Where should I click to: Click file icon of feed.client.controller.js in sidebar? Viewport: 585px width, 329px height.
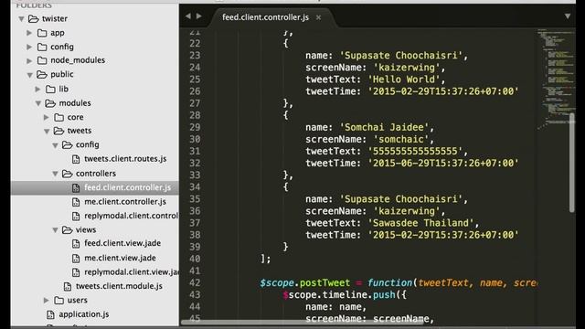click(x=76, y=187)
